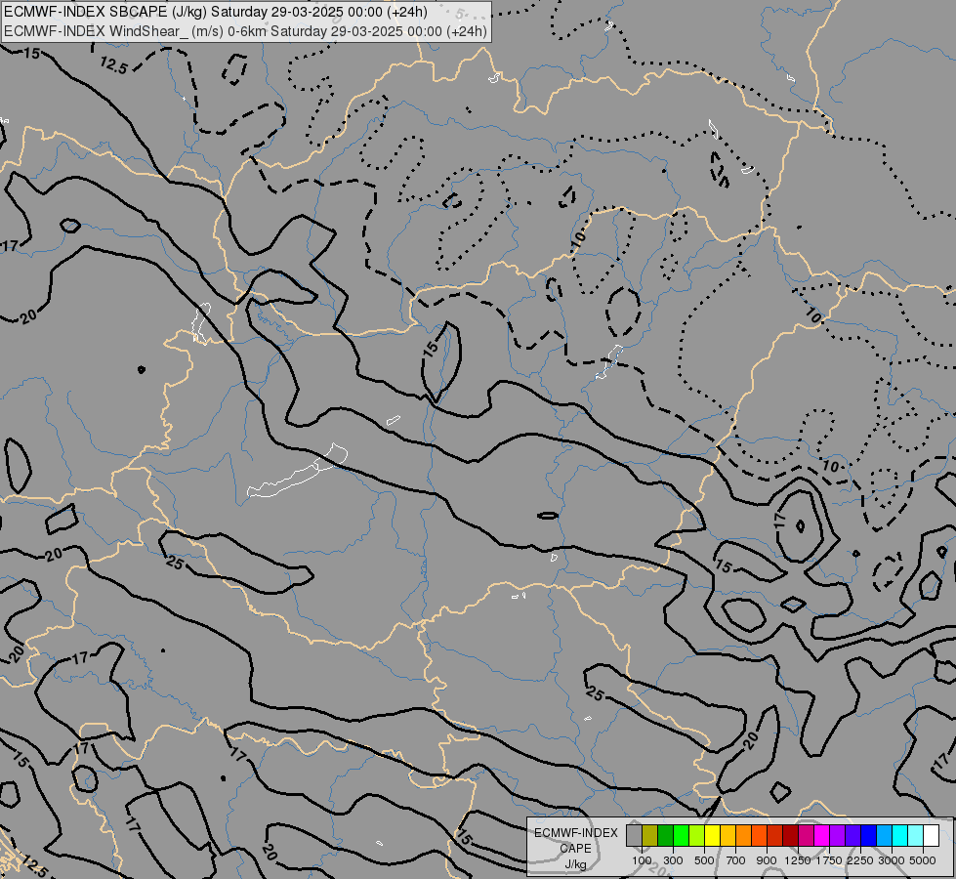Viewport: 956px width, 879px height.
Task: Click the J/kg unit label in legend
Action: click(575, 864)
